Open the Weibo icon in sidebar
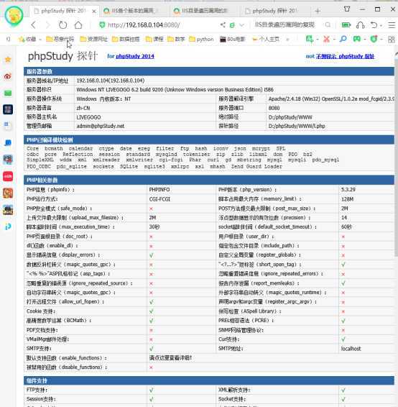398x407 pixels. pos(8,76)
